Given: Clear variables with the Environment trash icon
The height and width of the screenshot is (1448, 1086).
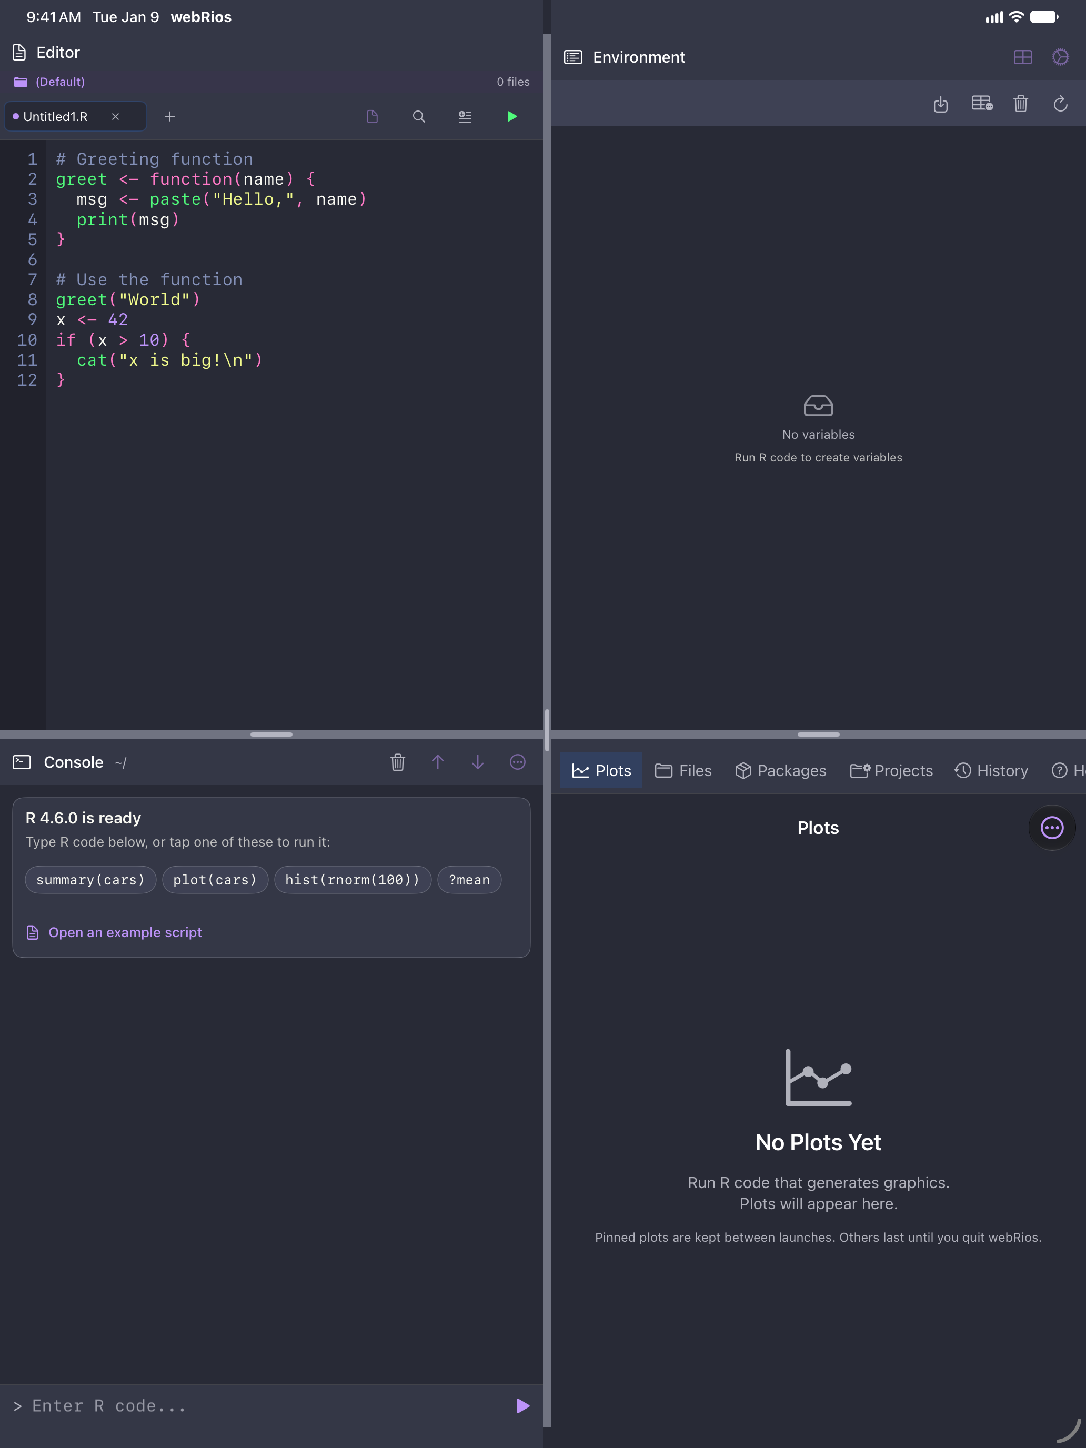Looking at the screenshot, I should point(1021,104).
